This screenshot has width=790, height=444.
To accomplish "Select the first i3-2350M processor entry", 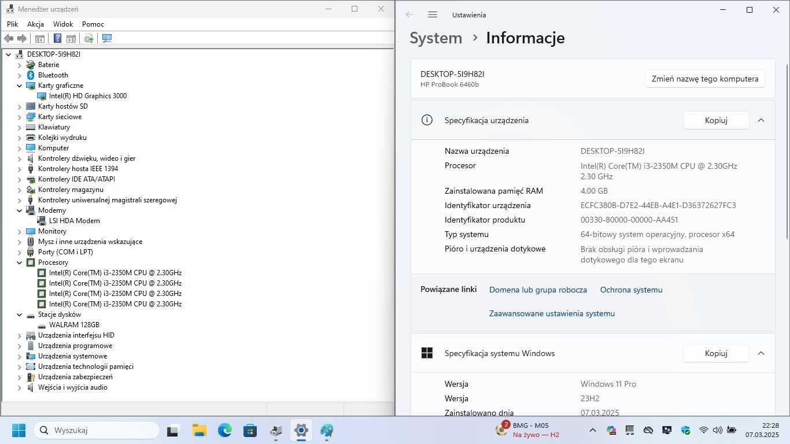I will (115, 273).
